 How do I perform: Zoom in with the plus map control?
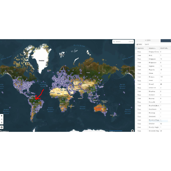(1, 116)
